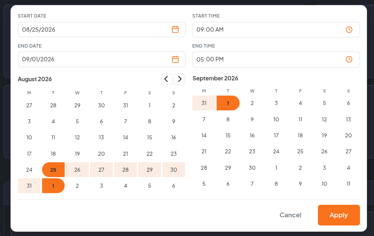Cancel the date range dialog
374x236 pixels.
(x=290, y=215)
